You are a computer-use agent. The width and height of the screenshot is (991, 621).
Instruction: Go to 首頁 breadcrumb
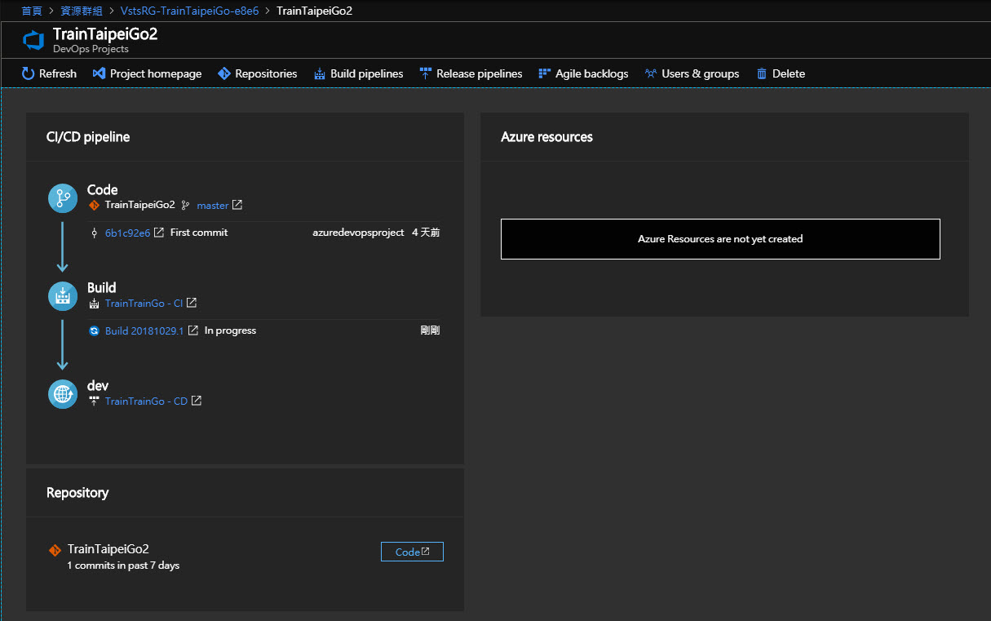pos(32,11)
